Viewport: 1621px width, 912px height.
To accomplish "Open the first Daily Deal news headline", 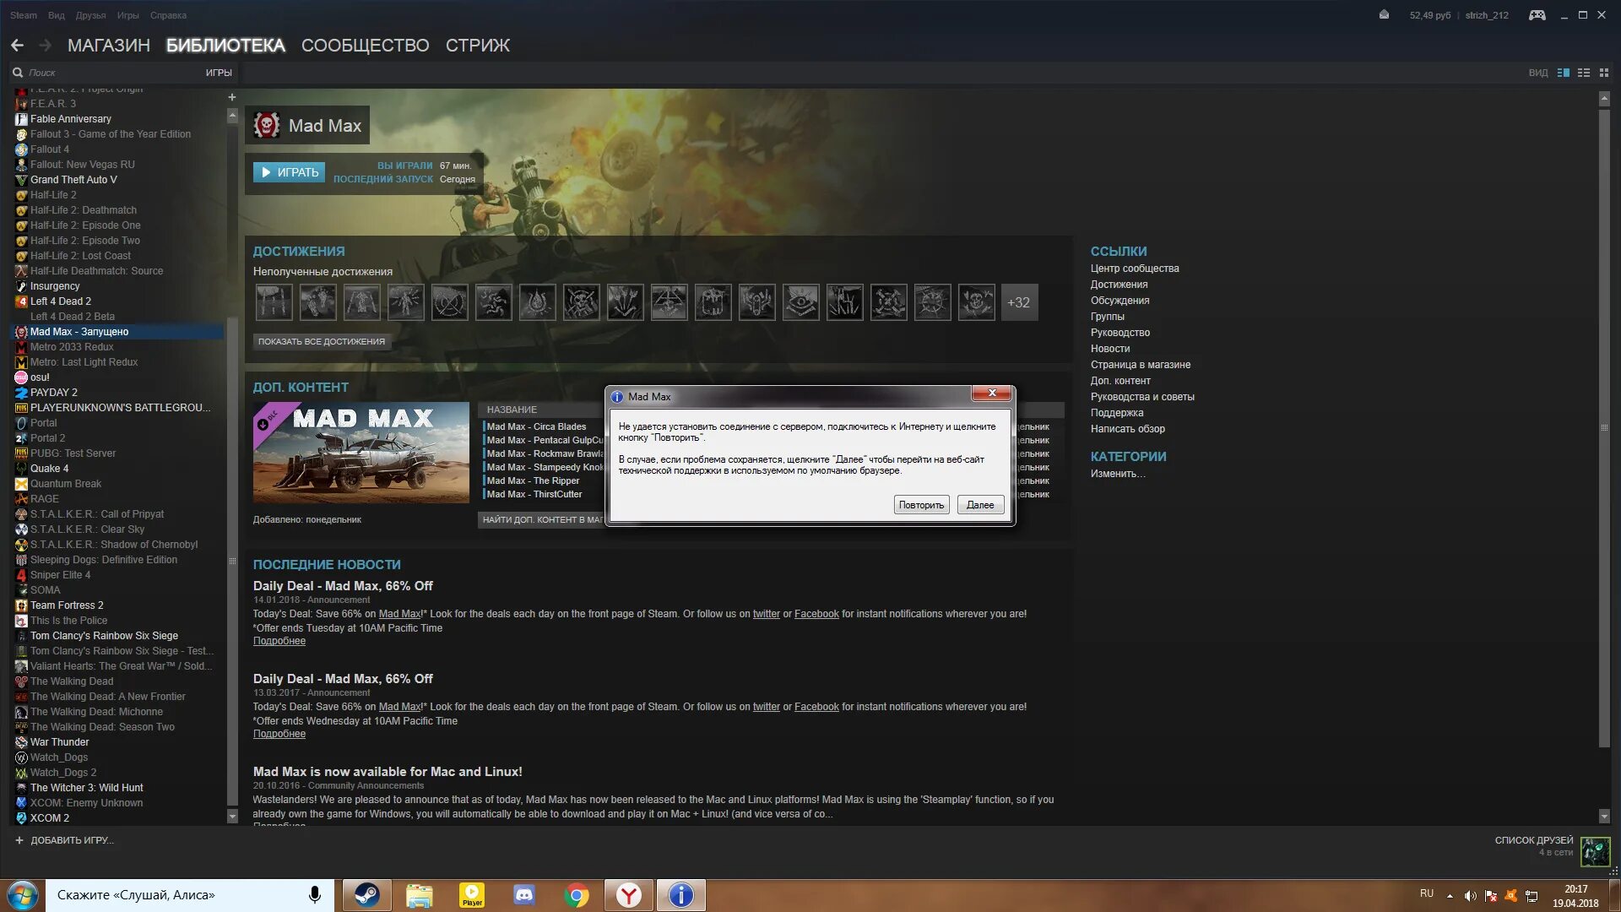I will [343, 586].
